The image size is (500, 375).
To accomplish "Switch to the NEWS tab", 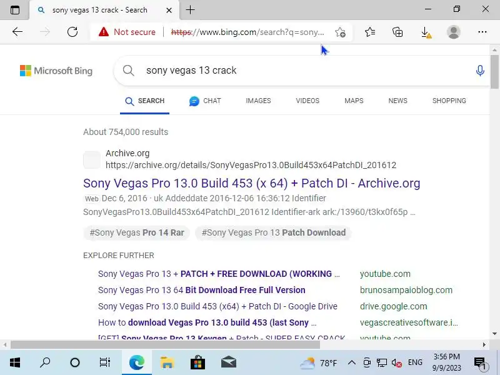I will click(397, 101).
